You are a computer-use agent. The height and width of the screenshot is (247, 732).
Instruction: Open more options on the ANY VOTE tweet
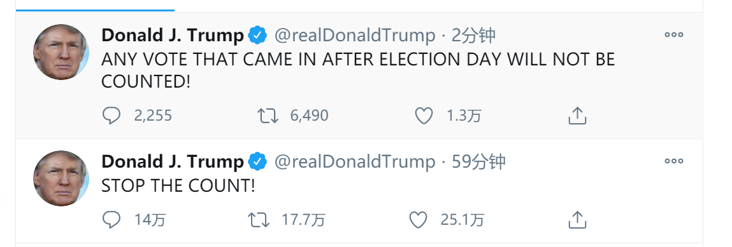pyautogui.click(x=673, y=35)
